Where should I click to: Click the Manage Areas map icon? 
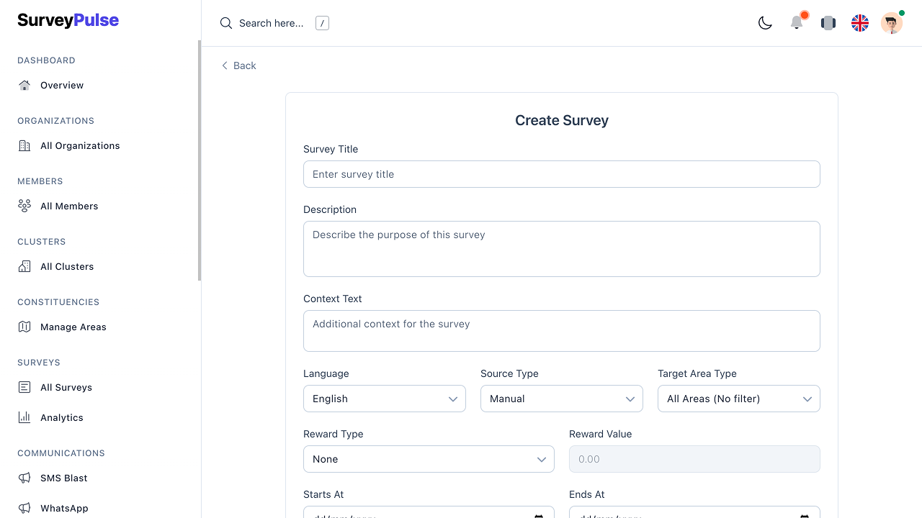[x=24, y=327]
